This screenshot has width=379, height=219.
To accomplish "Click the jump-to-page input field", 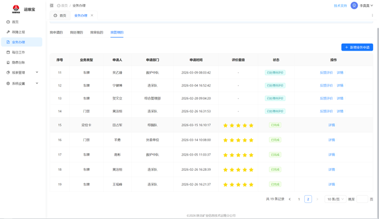I will 362,199.
